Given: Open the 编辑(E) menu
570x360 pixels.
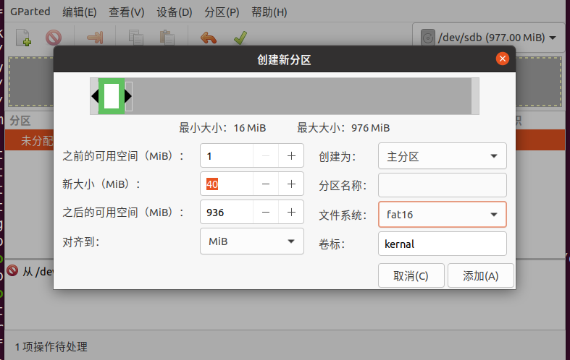Looking at the screenshot, I should click(79, 12).
